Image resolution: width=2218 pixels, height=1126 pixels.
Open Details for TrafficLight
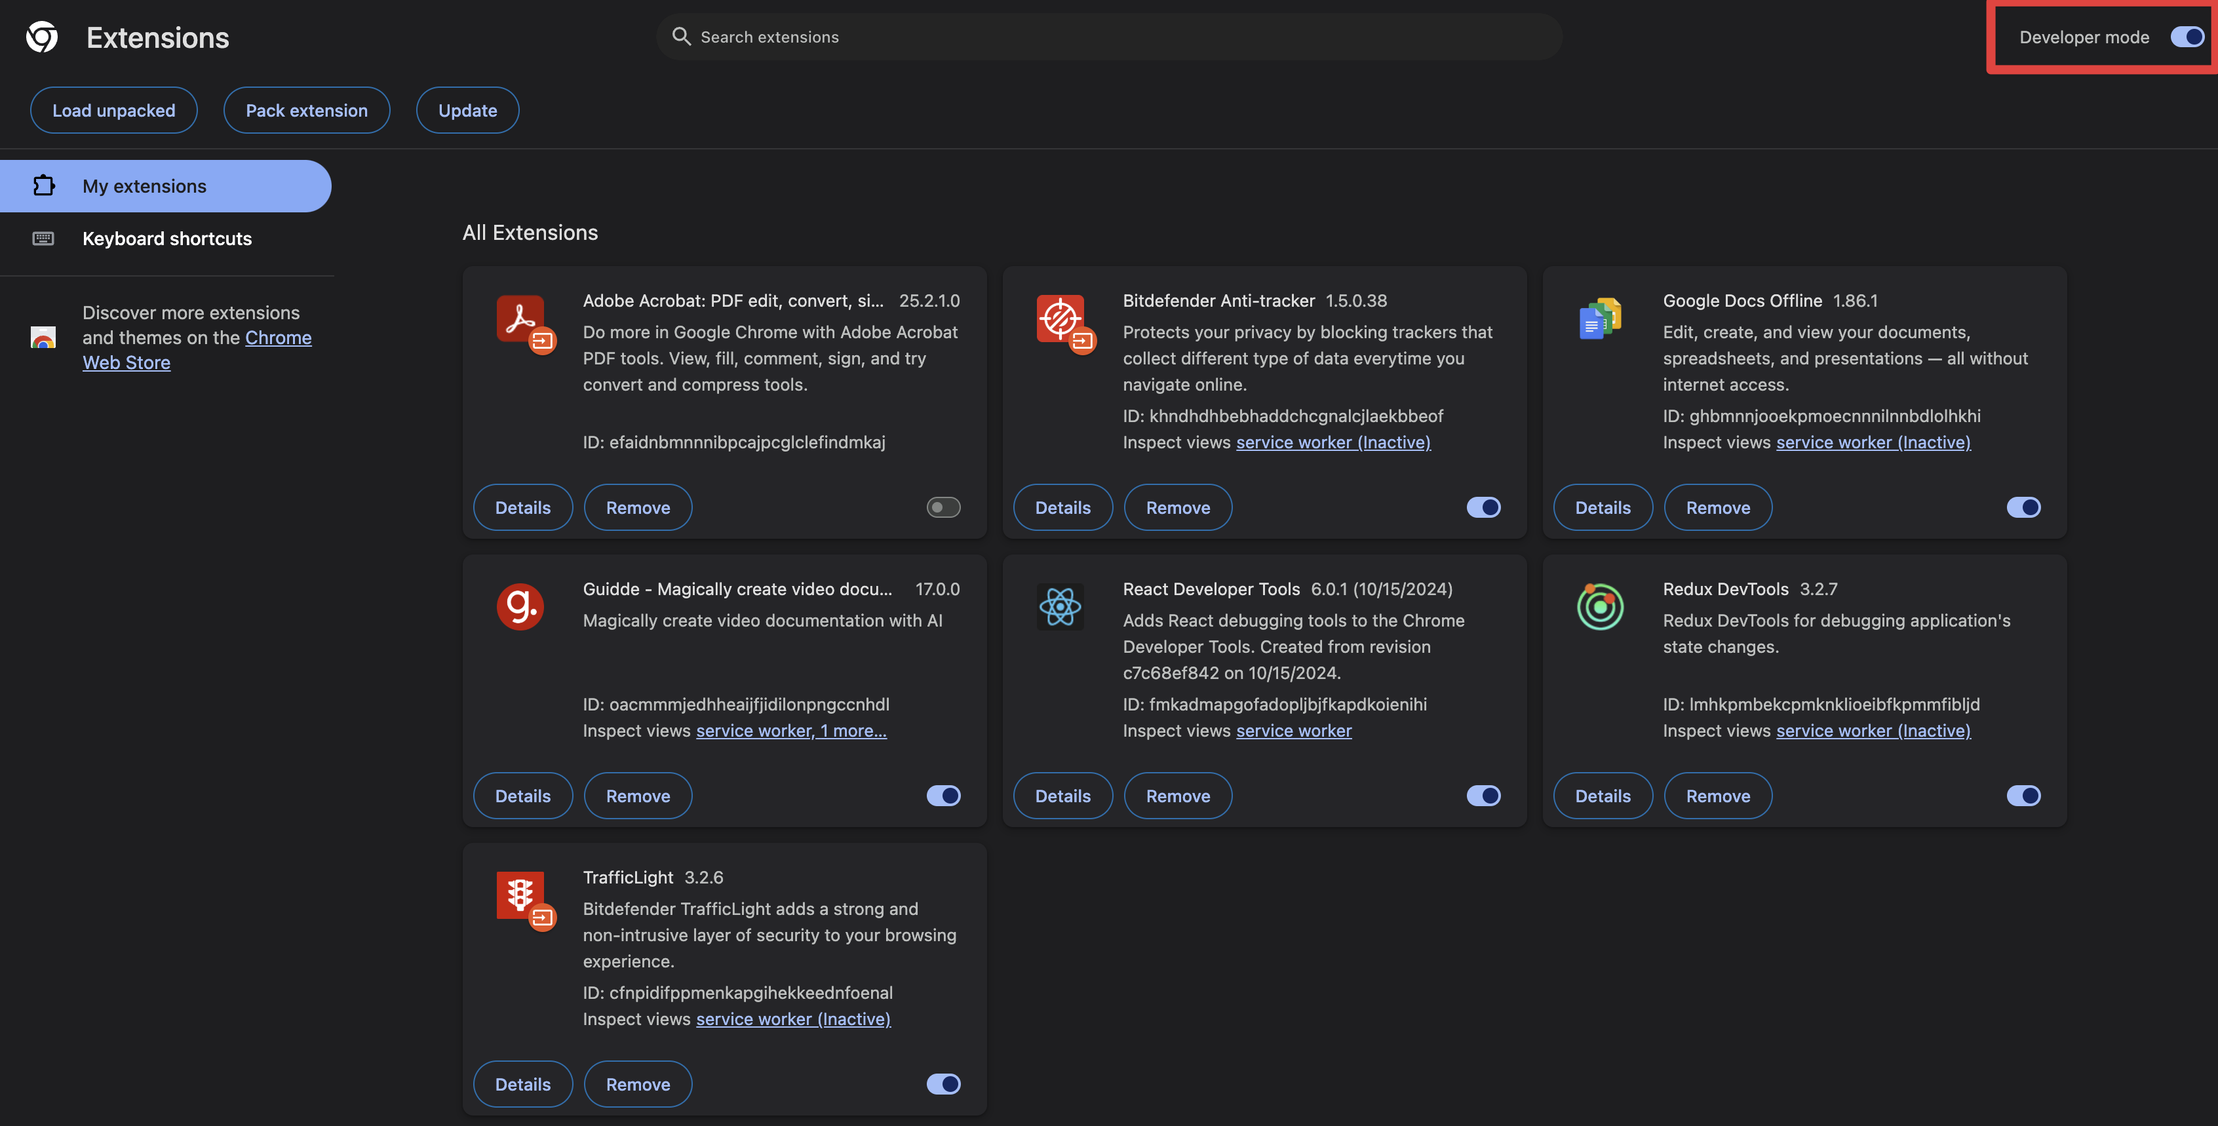click(522, 1084)
